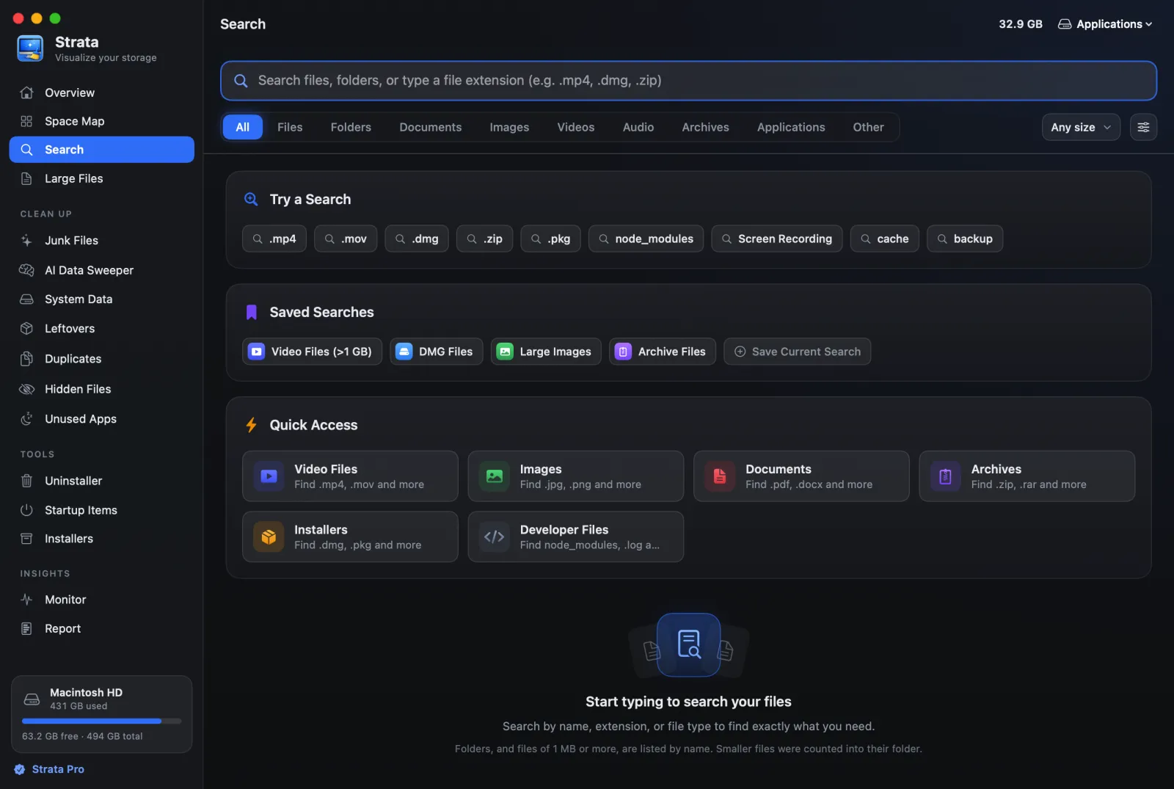Click the System Data drive icon
The image size is (1174, 789).
tap(26, 299)
